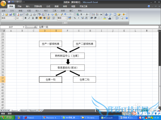Screen dimensions: 161x120
Task: Switch to the 公式 ribbon tab
Action: [48, 6]
